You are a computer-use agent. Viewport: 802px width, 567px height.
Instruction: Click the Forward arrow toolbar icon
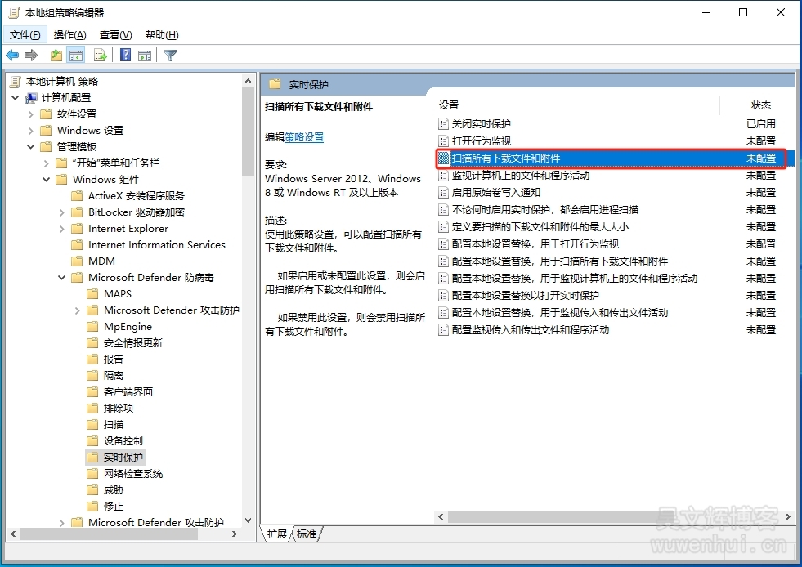point(31,56)
